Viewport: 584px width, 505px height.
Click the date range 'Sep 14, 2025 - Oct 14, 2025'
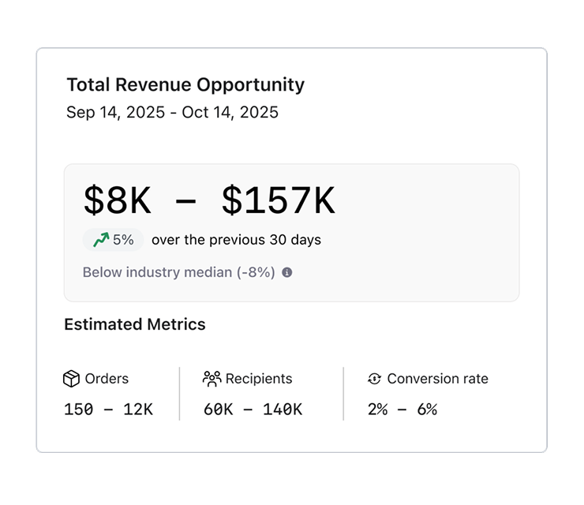(172, 112)
